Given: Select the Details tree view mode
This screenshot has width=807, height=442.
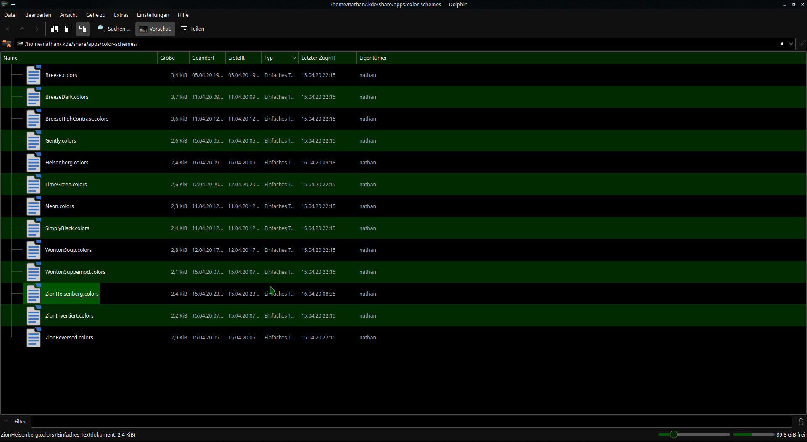Looking at the screenshot, I should [x=83, y=29].
